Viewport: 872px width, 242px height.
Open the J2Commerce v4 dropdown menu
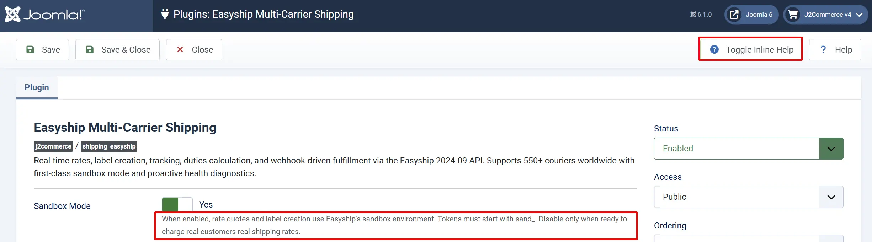826,15
